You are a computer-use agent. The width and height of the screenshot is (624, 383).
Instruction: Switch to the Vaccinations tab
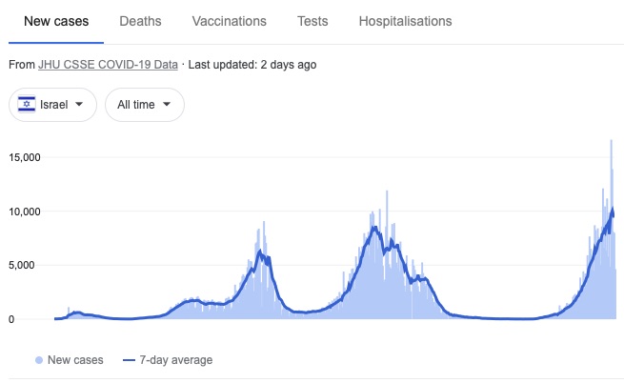click(x=230, y=21)
